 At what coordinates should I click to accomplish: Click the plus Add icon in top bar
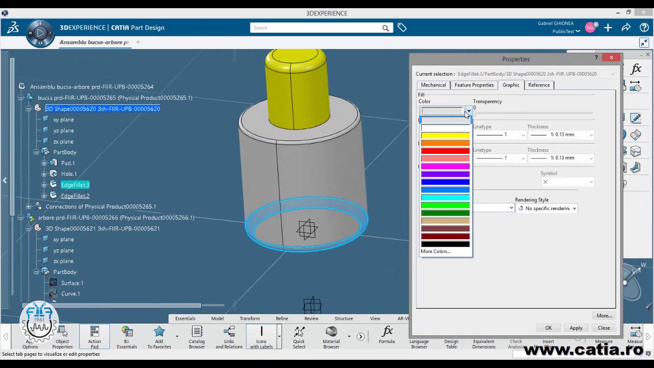[x=608, y=28]
